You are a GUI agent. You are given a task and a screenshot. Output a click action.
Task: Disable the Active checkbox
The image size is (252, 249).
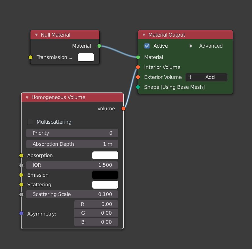coord(147,46)
